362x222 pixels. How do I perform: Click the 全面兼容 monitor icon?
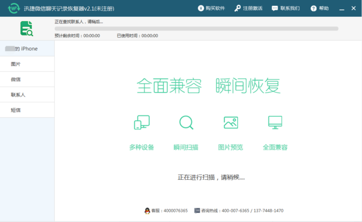pos(275,122)
